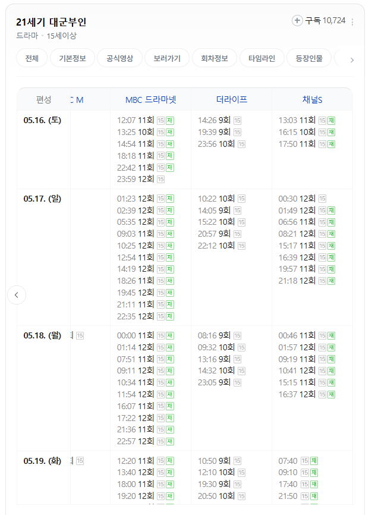Click the rerun badge beside 채널S 13:03 11회

pos(331,121)
